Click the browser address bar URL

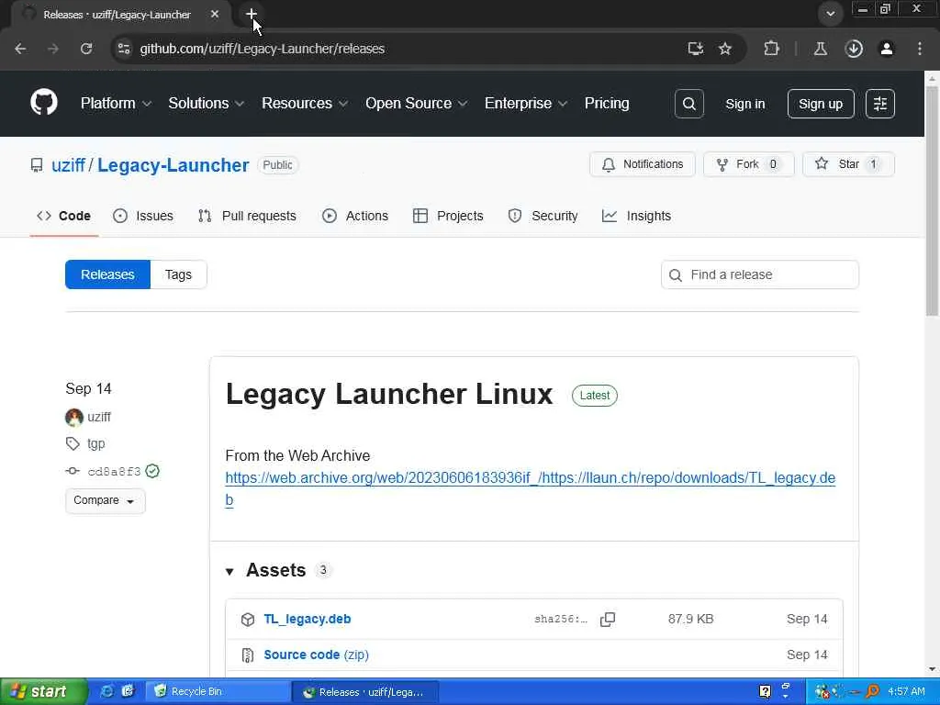(x=263, y=49)
